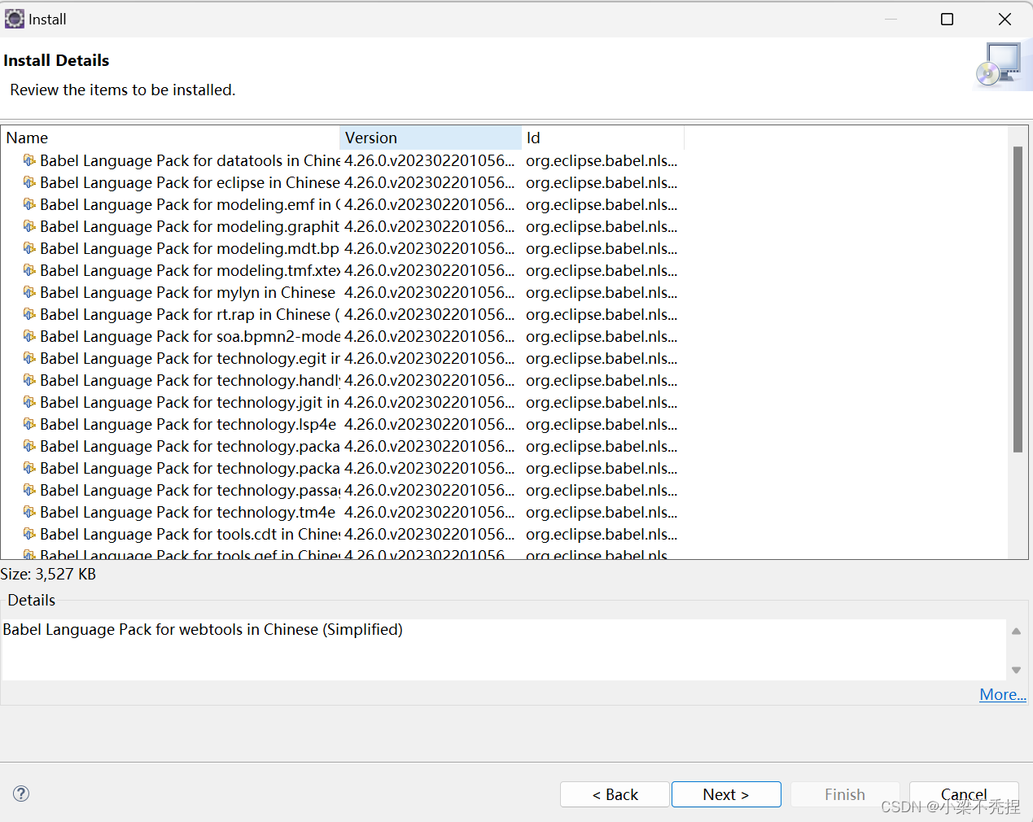Image resolution: width=1033 pixels, height=822 pixels.
Task: Click the technology.passa pack feature icon
Action: 29,490
